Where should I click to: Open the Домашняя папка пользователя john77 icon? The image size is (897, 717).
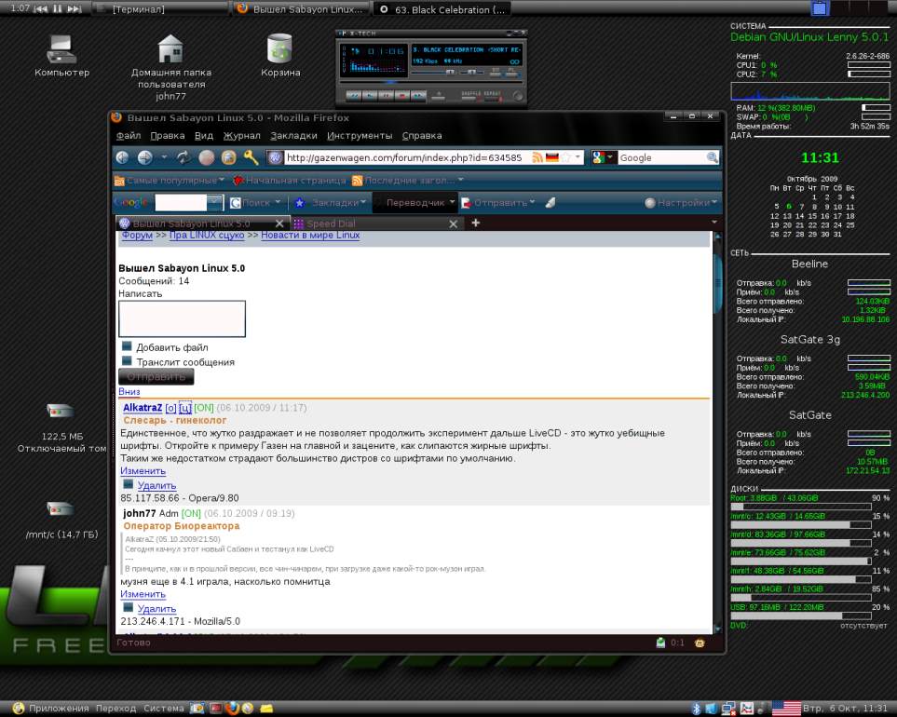click(x=171, y=67)
